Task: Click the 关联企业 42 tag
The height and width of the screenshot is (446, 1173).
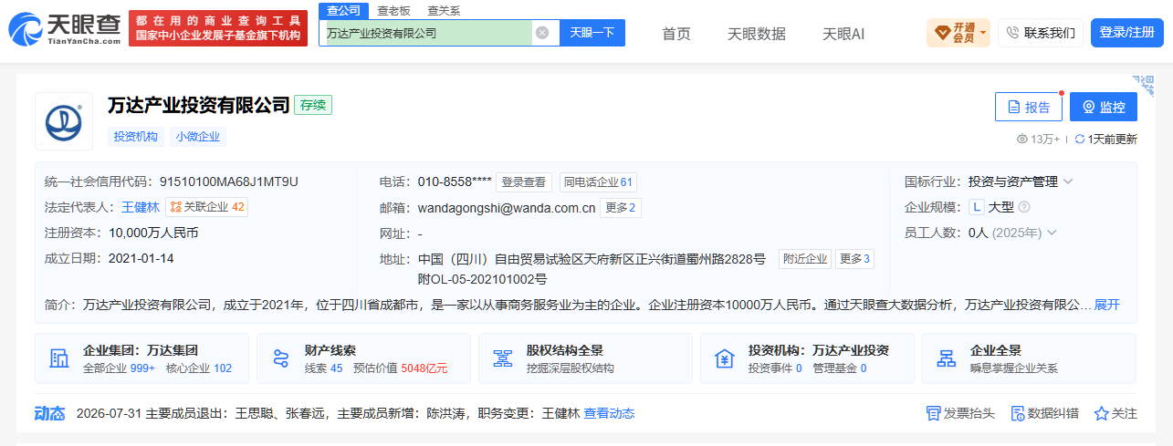Action: [207, 207]
